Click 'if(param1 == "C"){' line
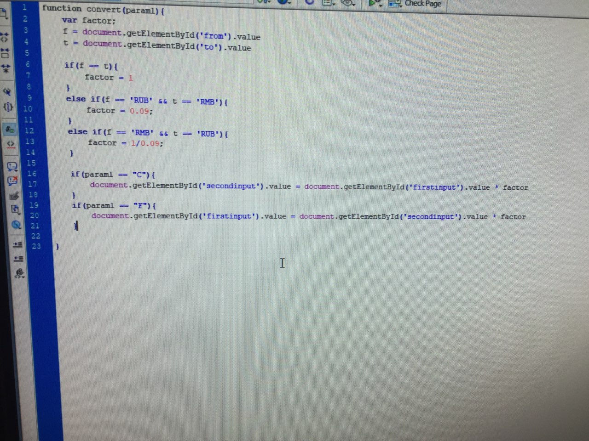Image resolution: width=589 pixels, height=441 pixels. [113, 175]
